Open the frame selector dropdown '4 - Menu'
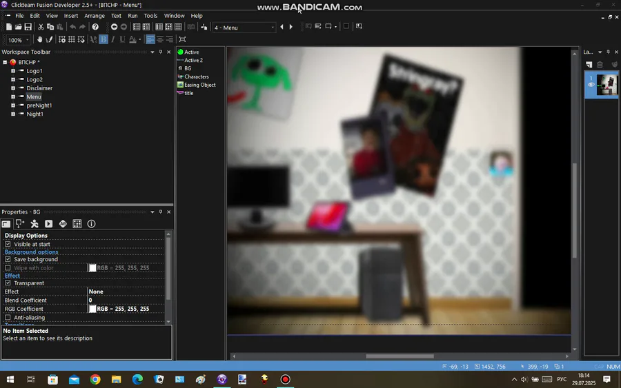 (x=244, y=28)
